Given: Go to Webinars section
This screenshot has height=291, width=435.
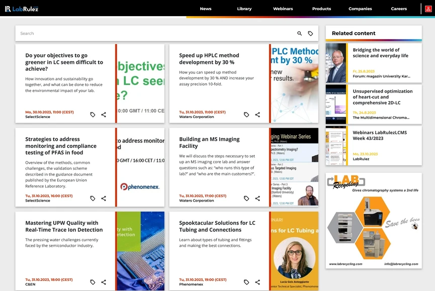Looking at the screenshot, I should coord(283,9).
